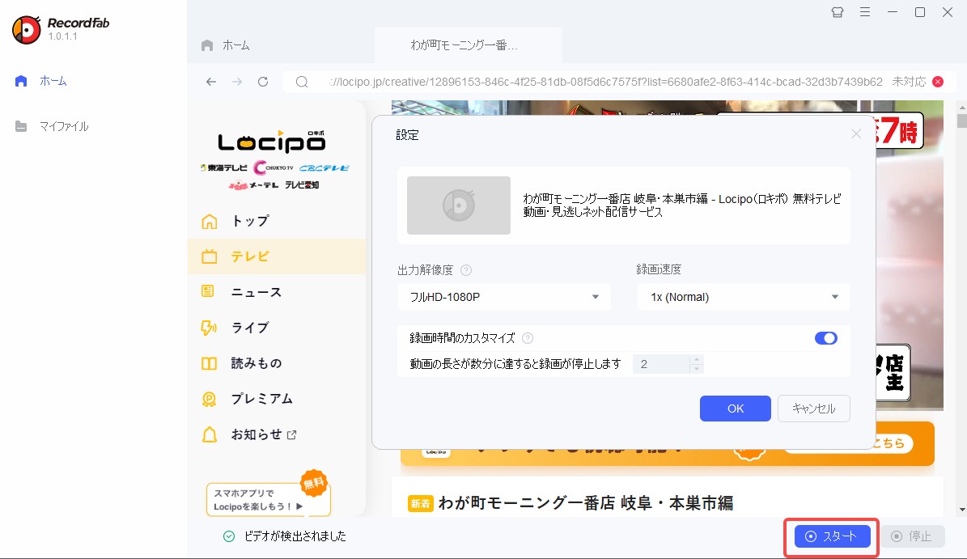Close the 設定 dialog with the X

pyautogui.click(x=856, y=133)
